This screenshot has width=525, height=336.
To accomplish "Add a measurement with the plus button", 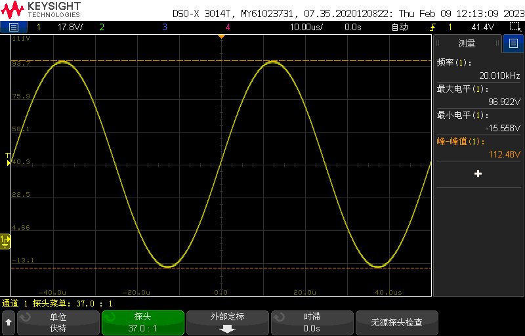I will click(x=478, y=174).
